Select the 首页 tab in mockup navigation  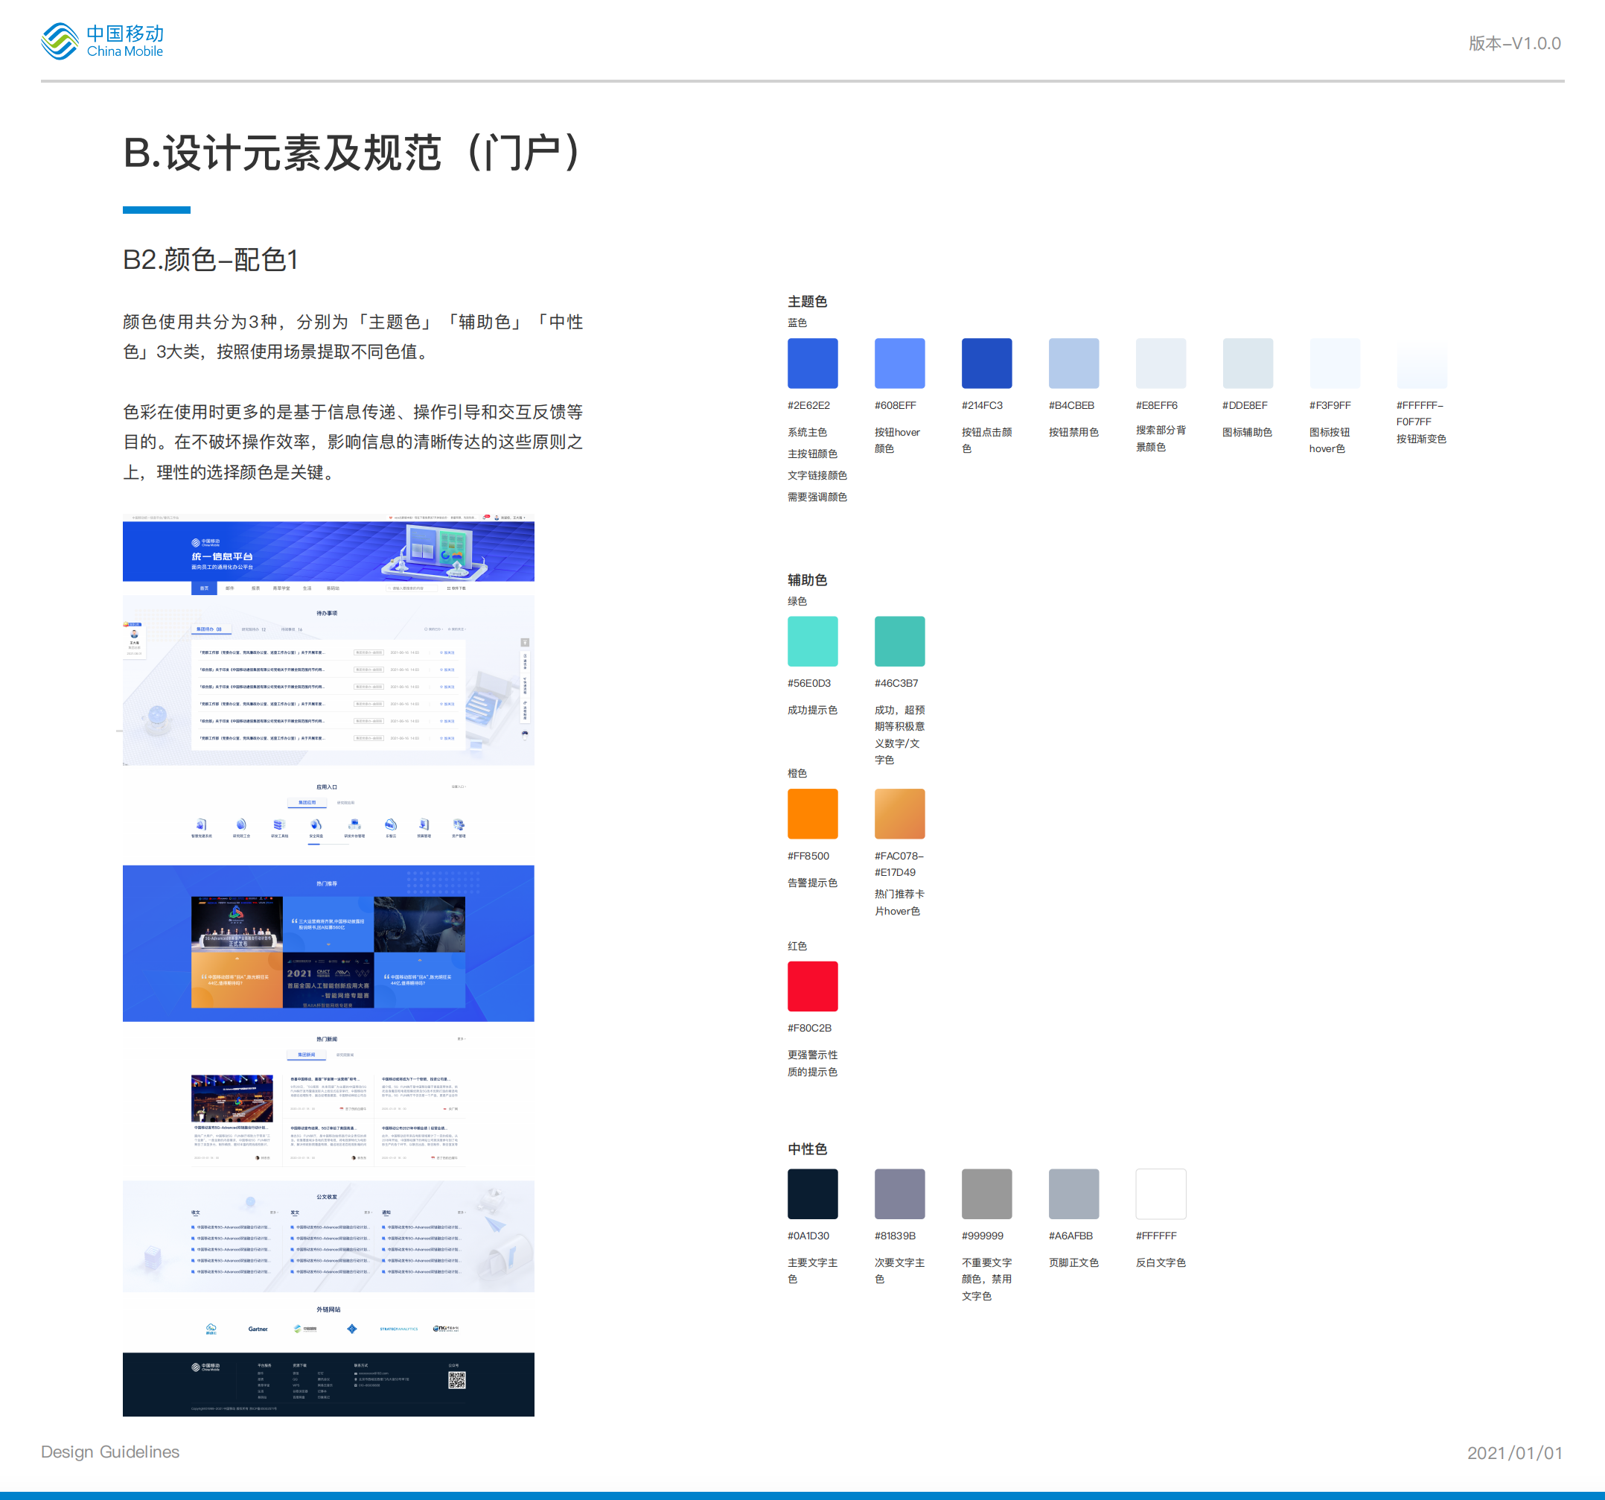point(204,588)
